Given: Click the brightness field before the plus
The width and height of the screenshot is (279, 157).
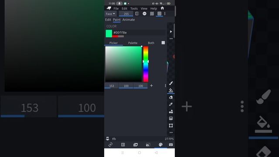Looking at the screenshot, I should point(140,86).
